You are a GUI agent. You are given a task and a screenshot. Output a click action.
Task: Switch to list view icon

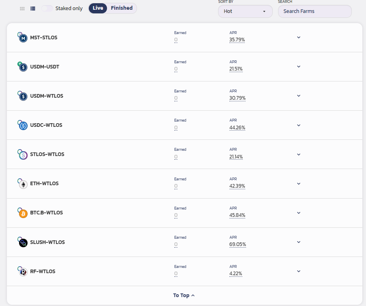click(33, 9)
